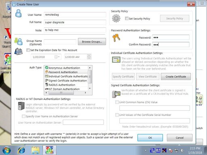Click the expiration time field
The image size is (207, 155).
click(x=76, y=57)
